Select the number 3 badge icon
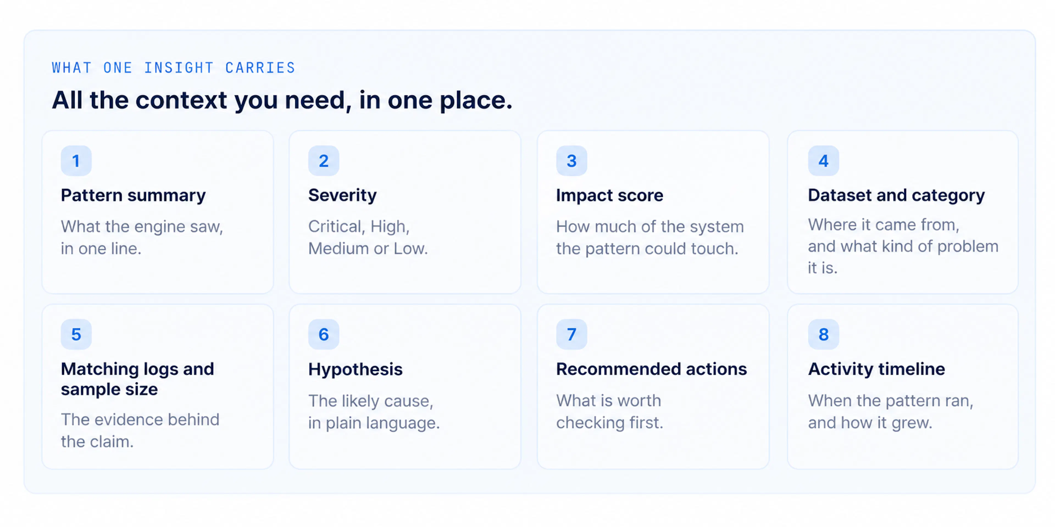The image size is (1055, 527). tap(571, 161)
